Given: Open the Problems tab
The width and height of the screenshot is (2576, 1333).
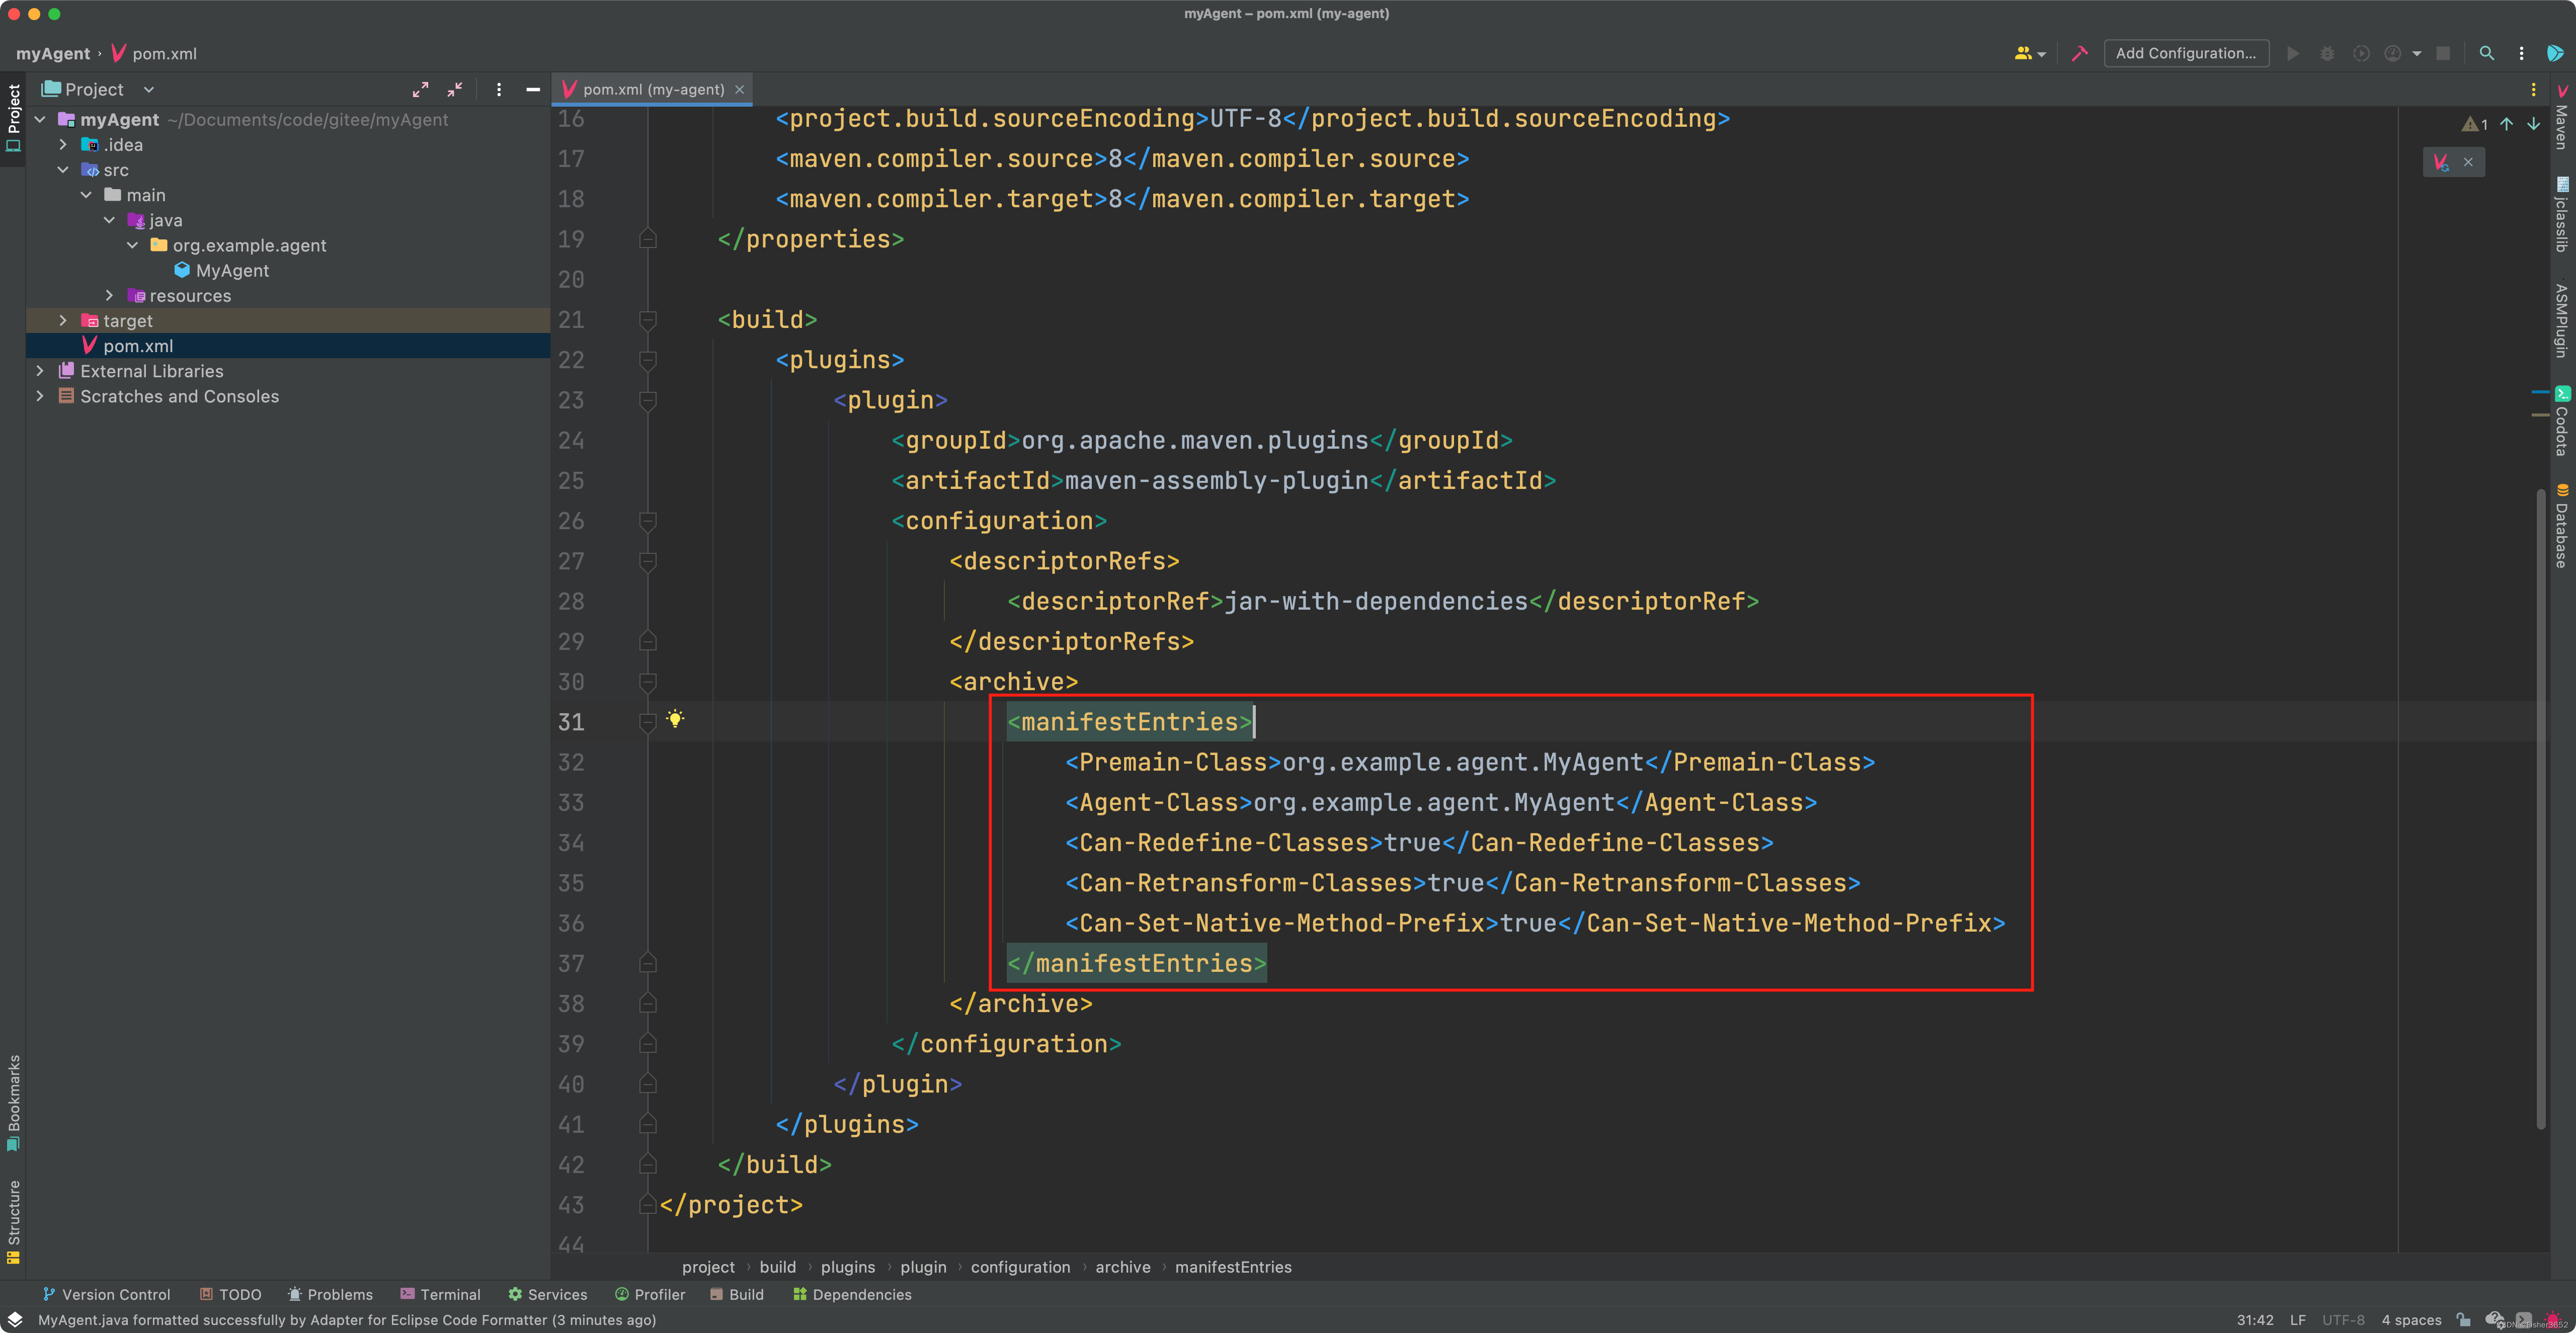Looking at the screenshot, I should point(330,1294).
